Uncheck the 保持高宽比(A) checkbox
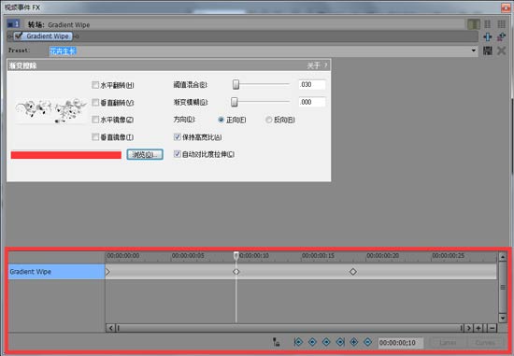 tap(177, 137)
